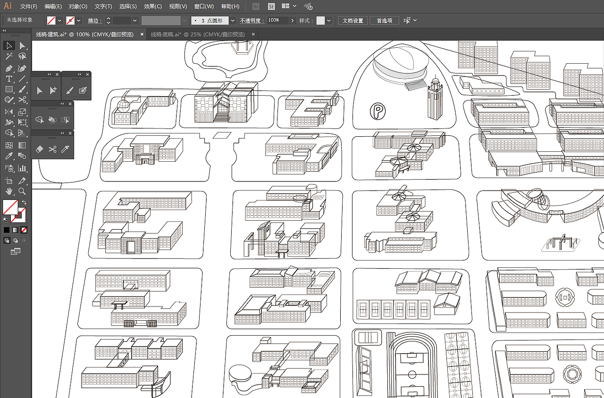Open the fill color dropdown in control bar
The height and width of the screenshot is (398, 604).
pos(59,21)
